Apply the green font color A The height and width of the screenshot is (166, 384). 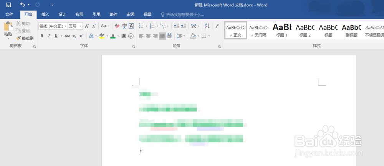113,36
